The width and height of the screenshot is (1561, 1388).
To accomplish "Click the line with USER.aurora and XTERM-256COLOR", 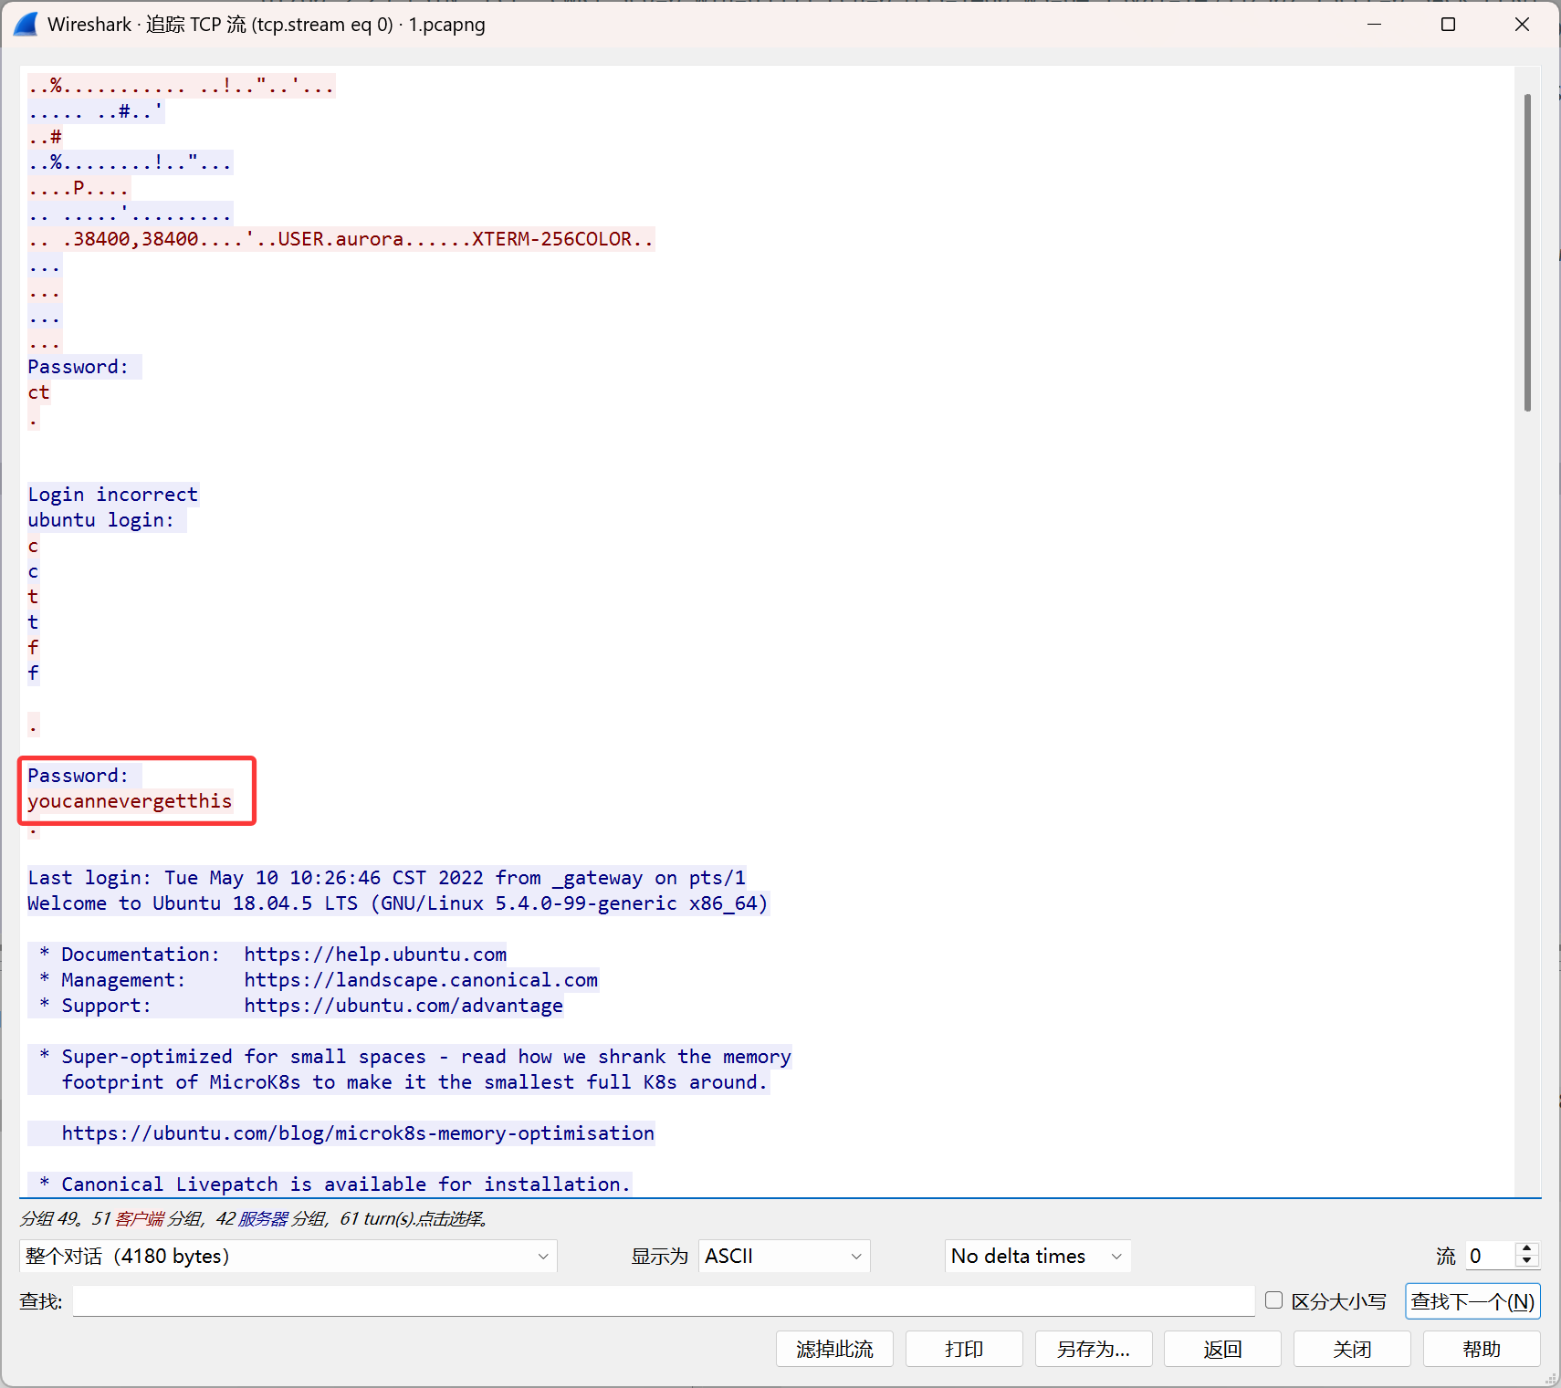I will tap(340, 239).
